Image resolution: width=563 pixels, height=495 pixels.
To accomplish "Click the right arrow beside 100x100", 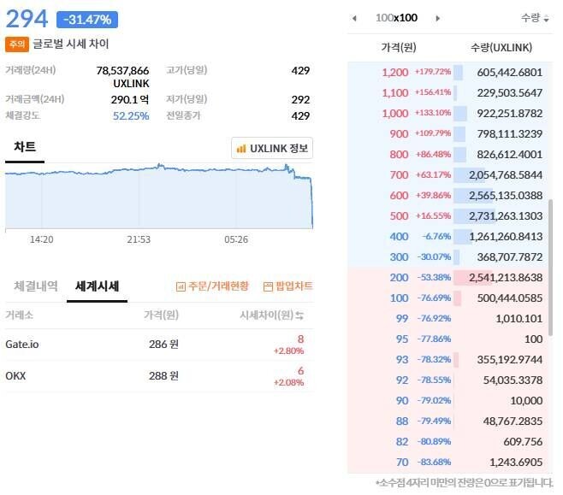I will pos(438,18).
